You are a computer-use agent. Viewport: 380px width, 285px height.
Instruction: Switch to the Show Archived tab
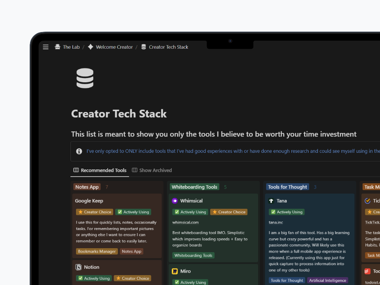pos(152,170)
